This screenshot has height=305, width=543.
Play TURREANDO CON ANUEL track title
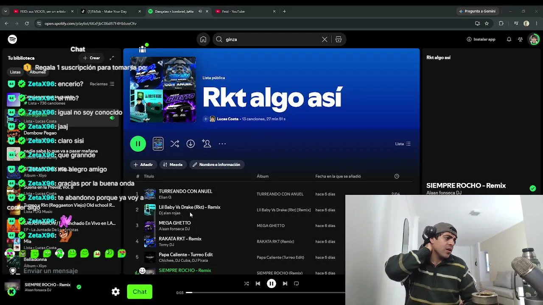185,191
